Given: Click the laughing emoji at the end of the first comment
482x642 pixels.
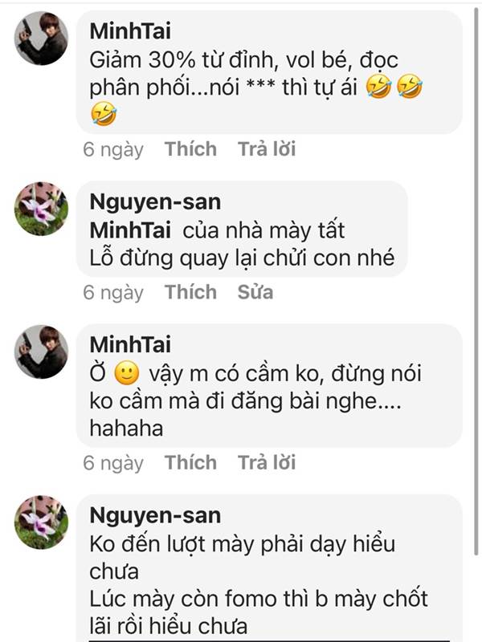Looking at the screenshot, I should pyautogui.click(x=104, y=116).
